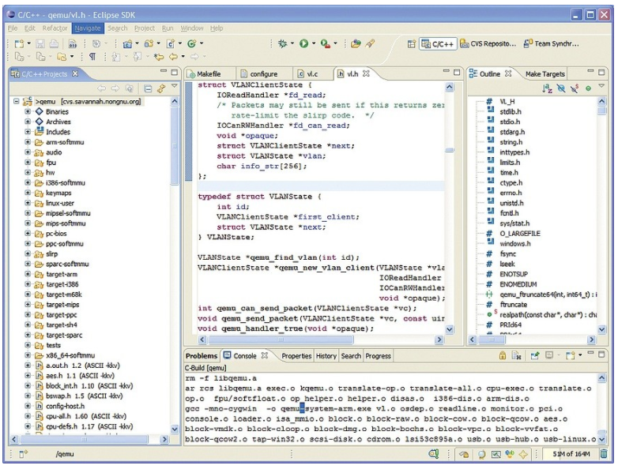Open the Navigate menu
The image size is (618, 469).
click(x=88, y=28)
